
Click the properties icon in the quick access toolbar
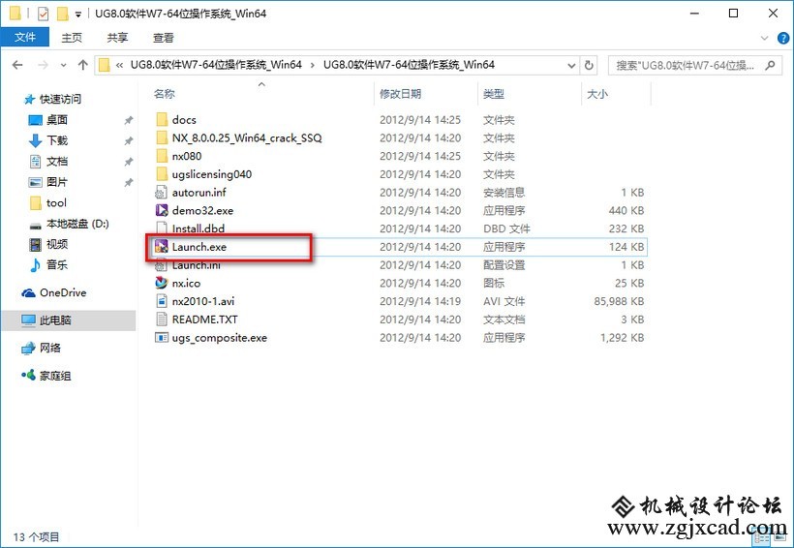click(43, 14)
